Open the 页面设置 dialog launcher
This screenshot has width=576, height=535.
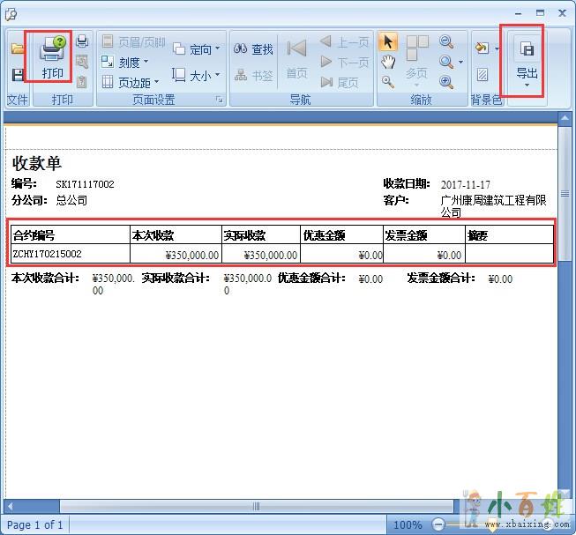(219, 100)
